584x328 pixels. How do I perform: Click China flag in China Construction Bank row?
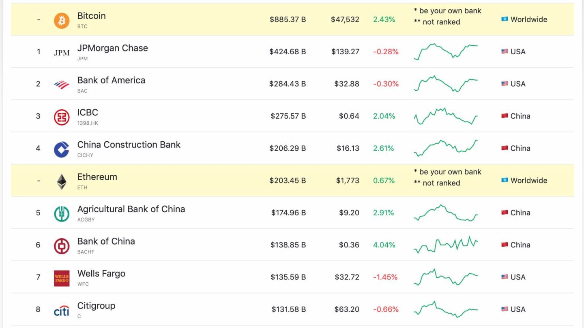click(x=505, y=148)
